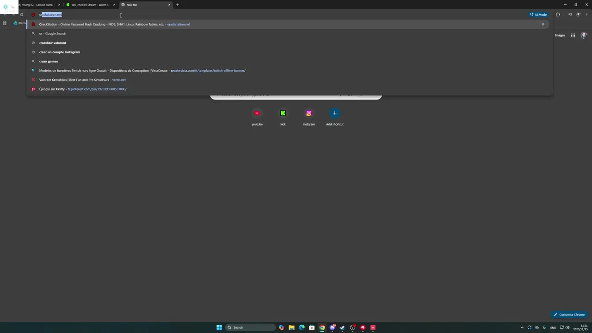This screenshot has width=592, height=333.
Task: Select 'créer un compte instagram' suggestion
Action: click(288, 52)
